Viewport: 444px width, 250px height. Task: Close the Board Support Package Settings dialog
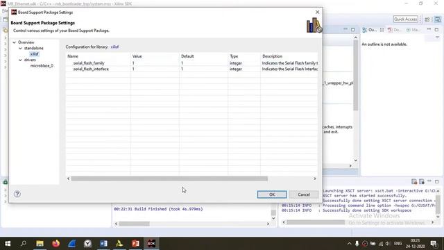318,12
